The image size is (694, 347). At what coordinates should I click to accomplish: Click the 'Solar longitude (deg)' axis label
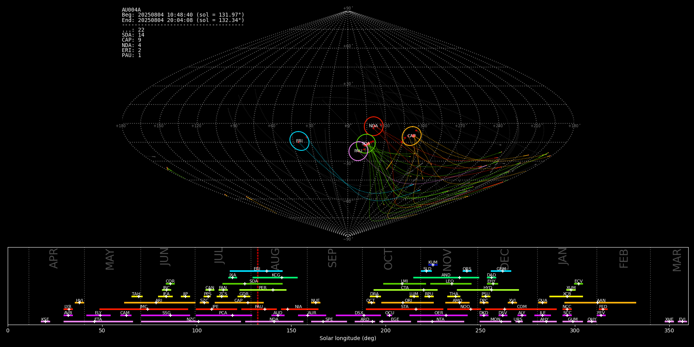pos(348,339)
